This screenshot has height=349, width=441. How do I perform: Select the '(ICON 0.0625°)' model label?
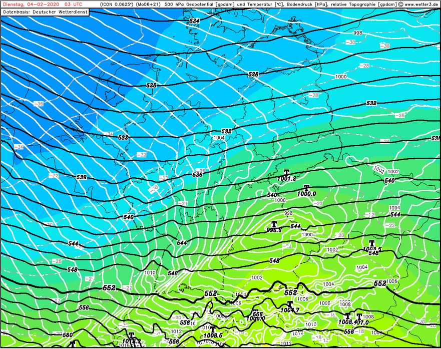click(118, 4)
